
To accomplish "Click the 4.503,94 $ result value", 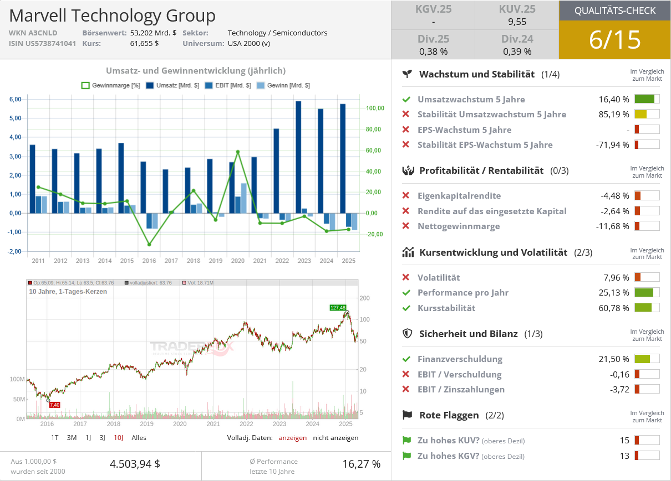I will pyautogui.click(x=135, y=464).
